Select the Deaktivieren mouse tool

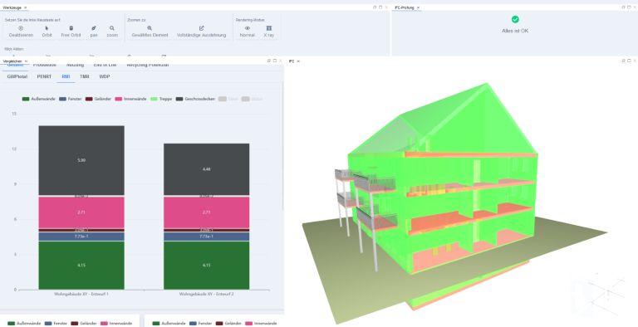click(x=21, y=32)
